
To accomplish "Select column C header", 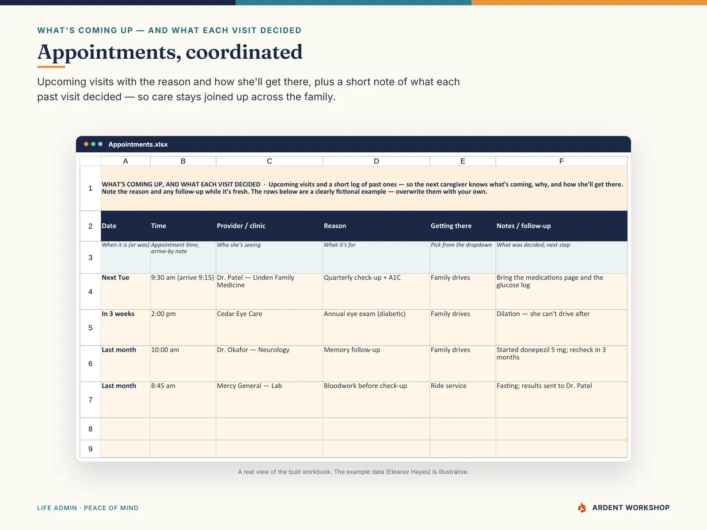I will 270,161.
